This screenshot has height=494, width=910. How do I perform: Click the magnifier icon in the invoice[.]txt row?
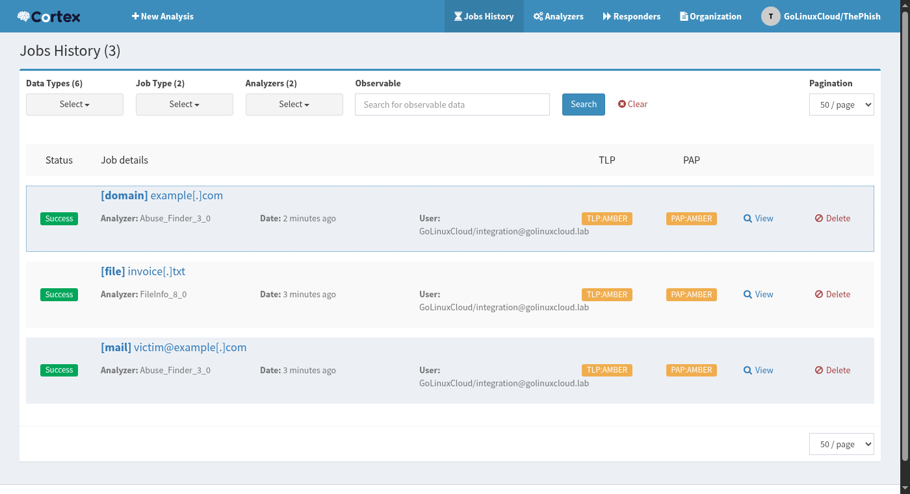point(747,295)
